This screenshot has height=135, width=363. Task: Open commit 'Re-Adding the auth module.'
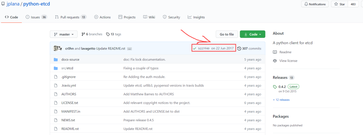[144, 77]
